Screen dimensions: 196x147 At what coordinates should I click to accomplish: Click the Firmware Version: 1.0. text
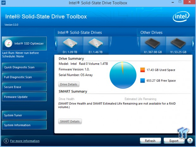pos(74,69)
